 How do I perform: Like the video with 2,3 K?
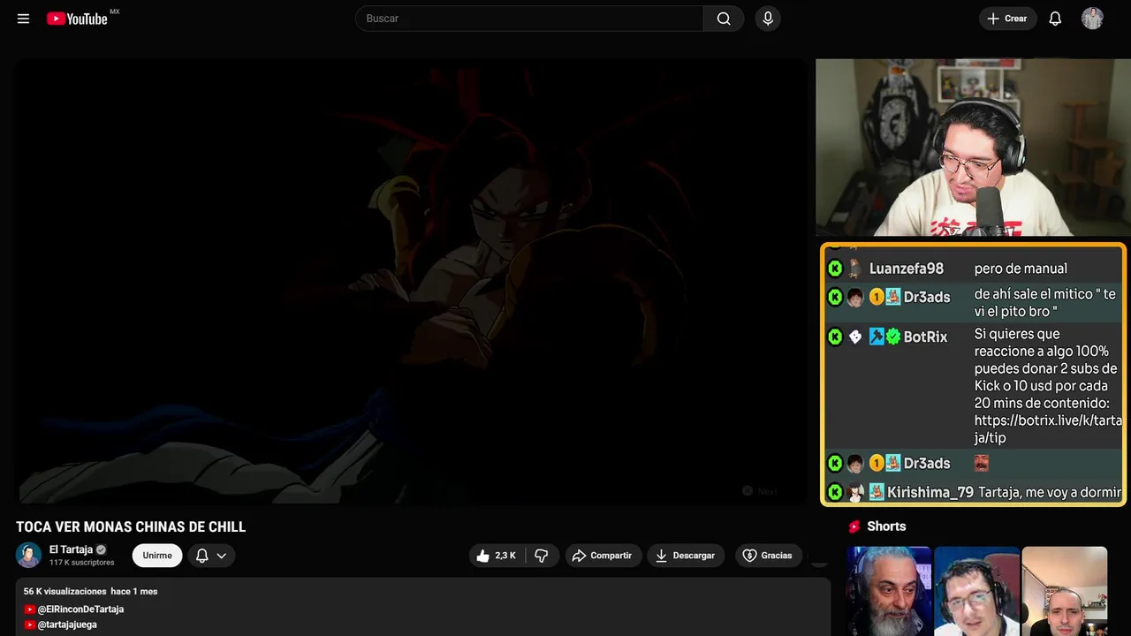pos(497,556)
